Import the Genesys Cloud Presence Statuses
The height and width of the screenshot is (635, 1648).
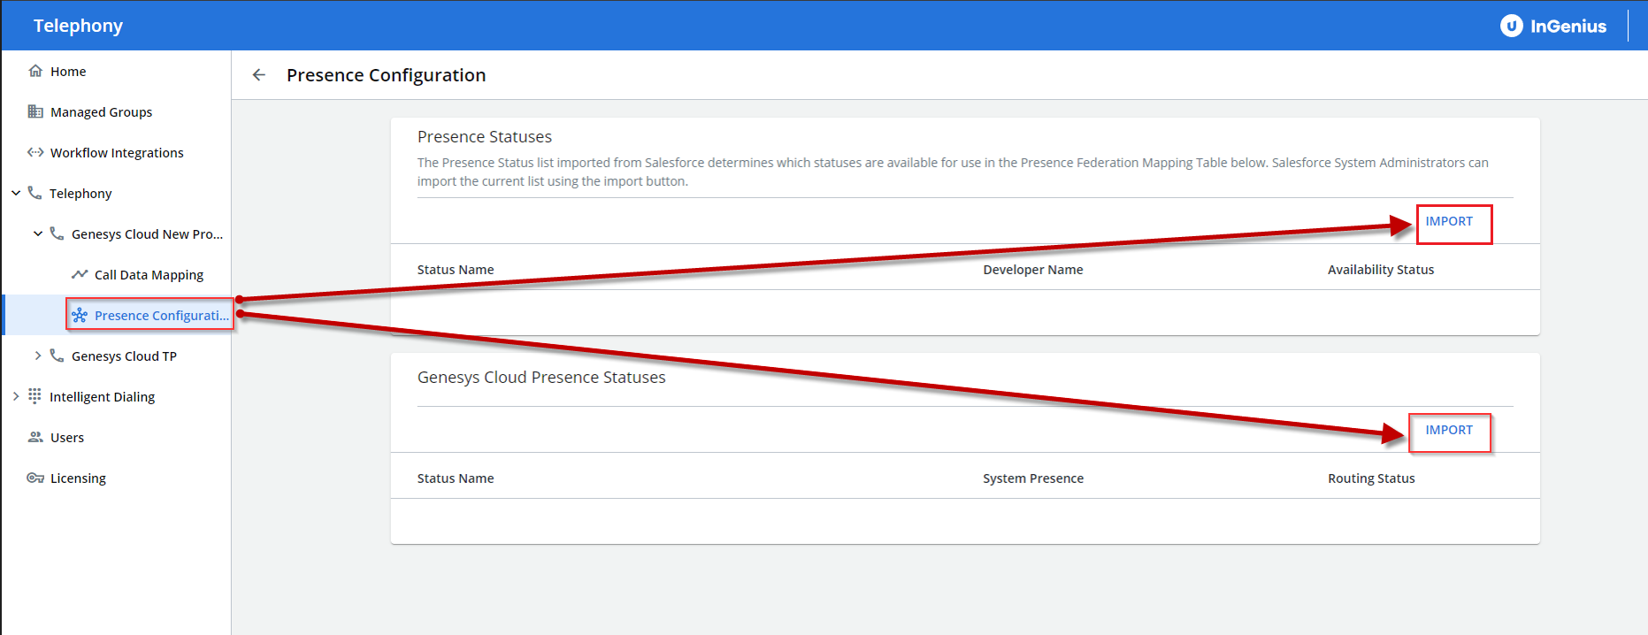tap(1449, 430)
